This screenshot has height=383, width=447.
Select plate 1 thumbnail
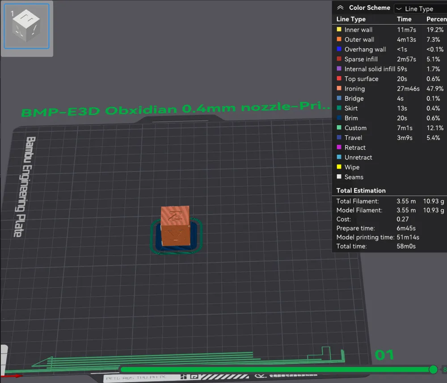click(x=27, y=27)
